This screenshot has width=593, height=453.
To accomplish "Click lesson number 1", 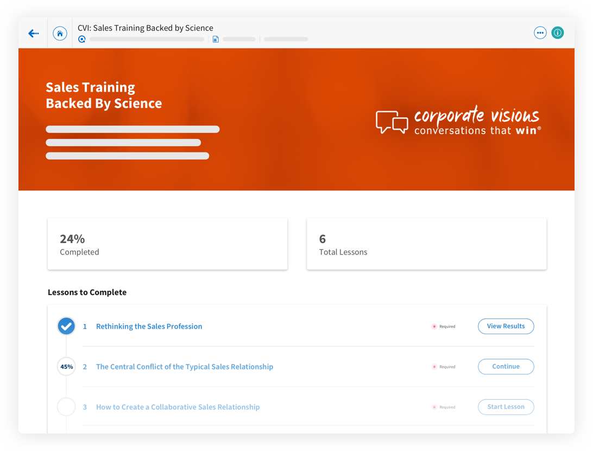I will click(85, 327).
